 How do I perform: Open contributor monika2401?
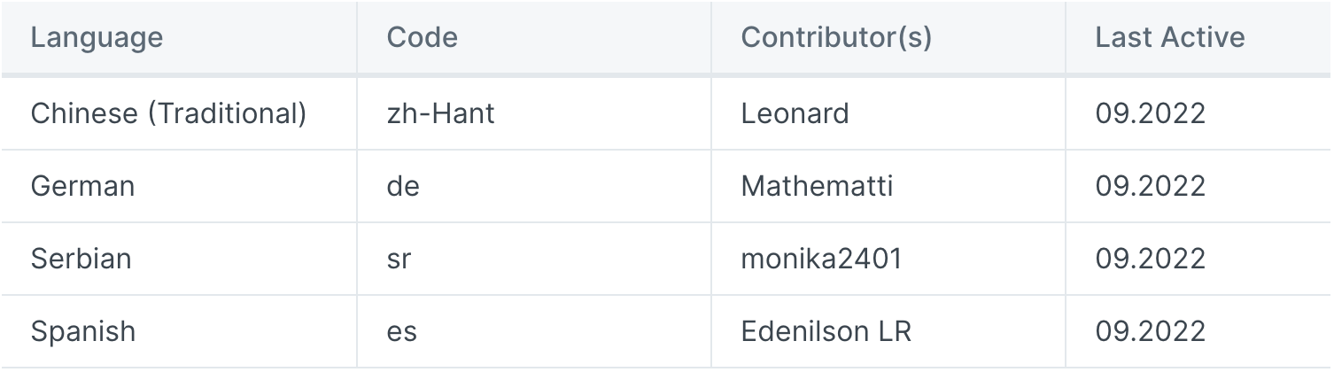(x=821, y=259)
